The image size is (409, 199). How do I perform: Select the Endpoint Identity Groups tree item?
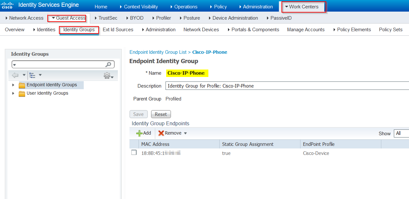(52, 85)
